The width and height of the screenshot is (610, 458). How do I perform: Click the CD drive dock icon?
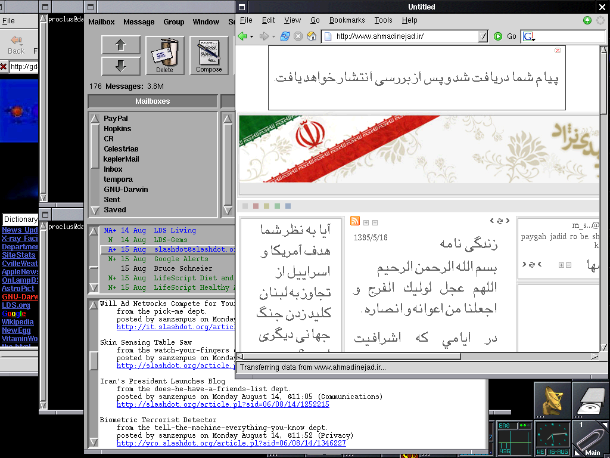coord(590,401)
